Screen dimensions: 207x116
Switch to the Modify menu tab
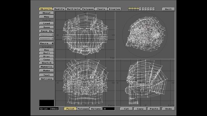(x=59, y=9)
